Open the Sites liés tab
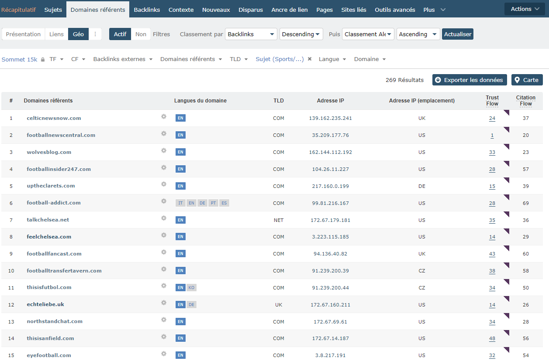The image size is (549, 361). pos(354,10)
